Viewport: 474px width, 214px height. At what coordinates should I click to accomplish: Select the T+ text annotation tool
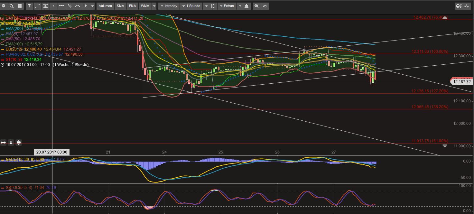click(30, 6)
